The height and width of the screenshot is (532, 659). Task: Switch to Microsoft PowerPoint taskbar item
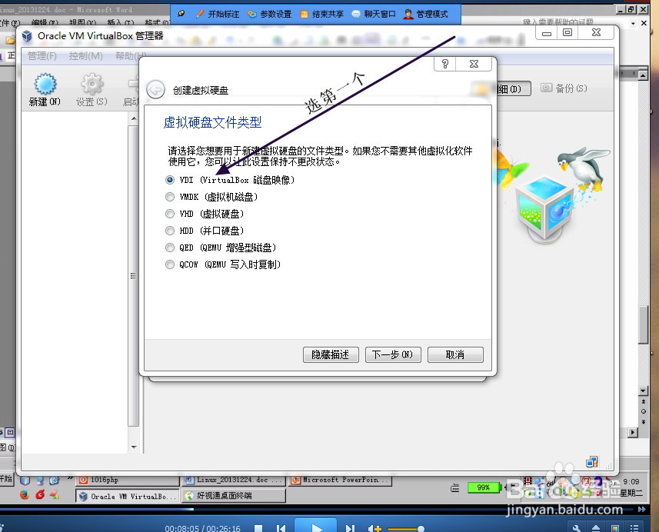pyautogui.click(x=340, y=480)
